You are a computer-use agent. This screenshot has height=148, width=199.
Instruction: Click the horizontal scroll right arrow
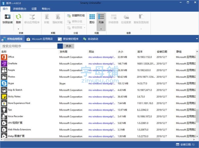coord(194,139)
